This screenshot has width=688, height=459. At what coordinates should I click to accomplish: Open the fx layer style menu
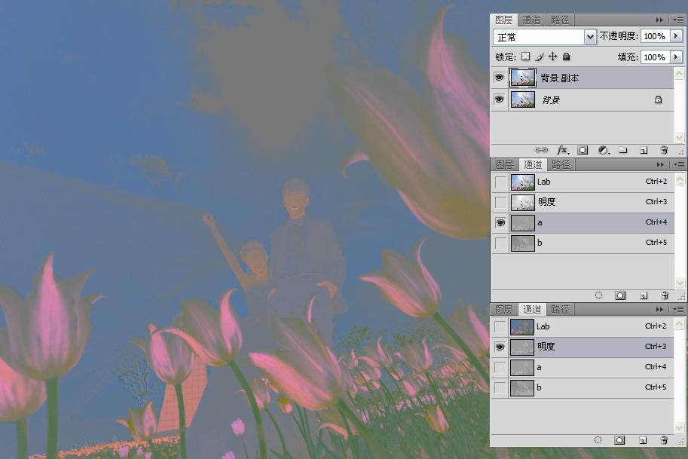click(x=562, y=150)
